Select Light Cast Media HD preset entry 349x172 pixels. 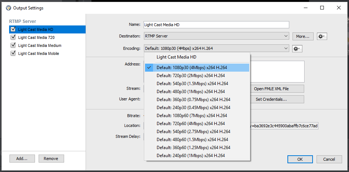176,57
